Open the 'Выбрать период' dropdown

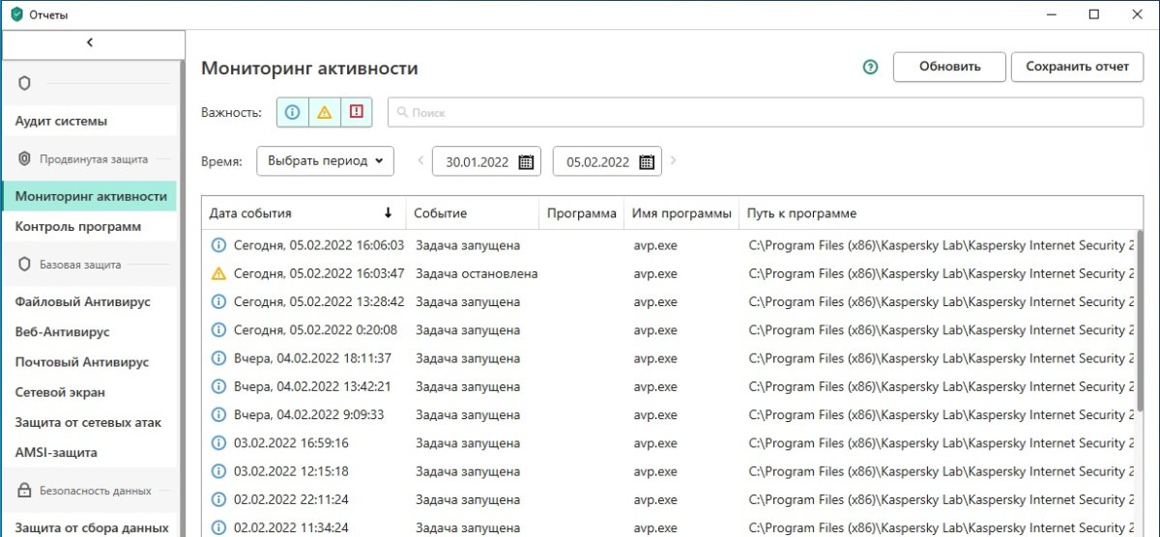[325, 161]
